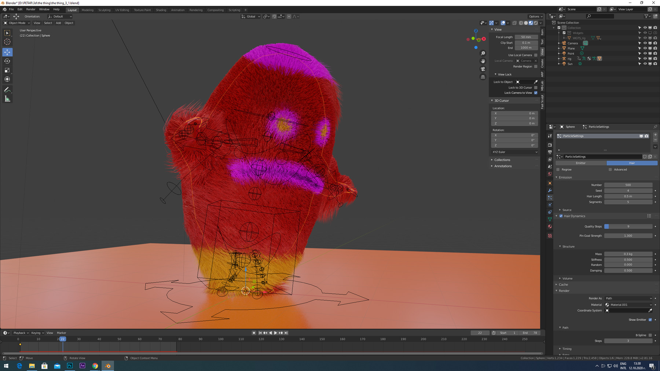660x371 pixels.
Task: Switch to the Sculpting workspace tab
Action: [104, 10]
